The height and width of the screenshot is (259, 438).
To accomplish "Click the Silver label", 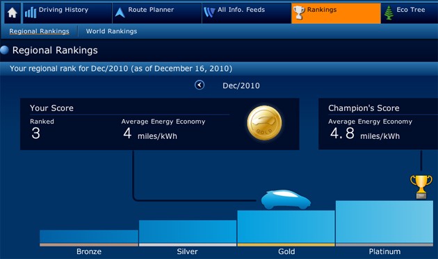I will pos(187,251).
